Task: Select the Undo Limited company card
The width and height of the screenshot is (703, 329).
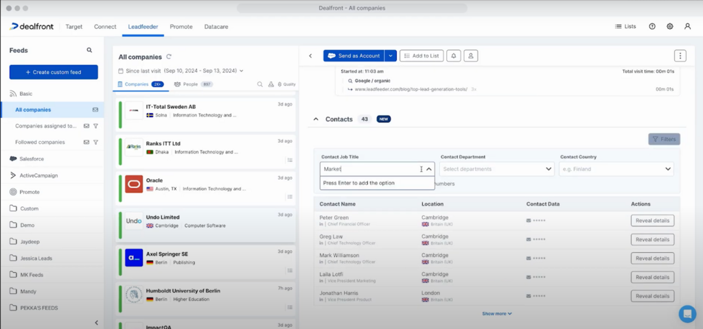Action: coord(205,226)
